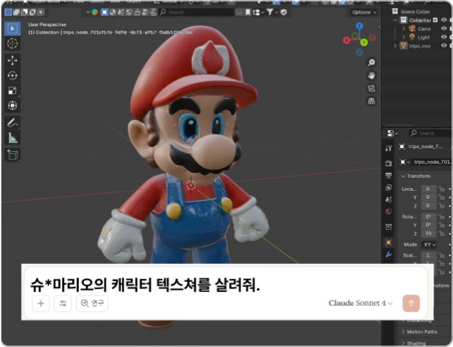Select the Rotate tool
Viewport: 453px width, 347px height.
[12, 76]
